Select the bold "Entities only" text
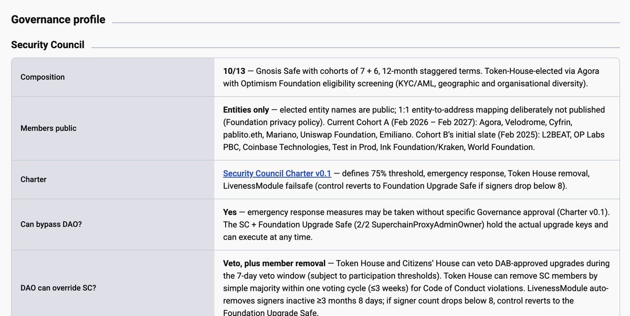The image size is (630, 316). click(x=246, y=110)
